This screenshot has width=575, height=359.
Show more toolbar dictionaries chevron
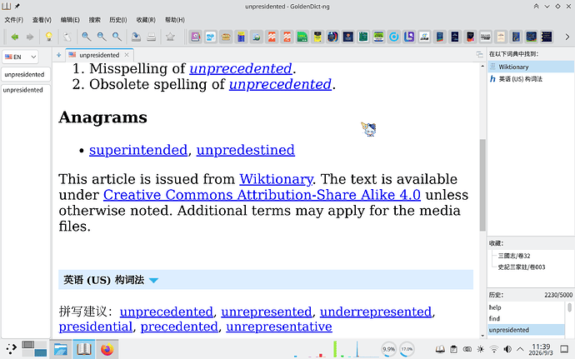[x=567, y=37]
